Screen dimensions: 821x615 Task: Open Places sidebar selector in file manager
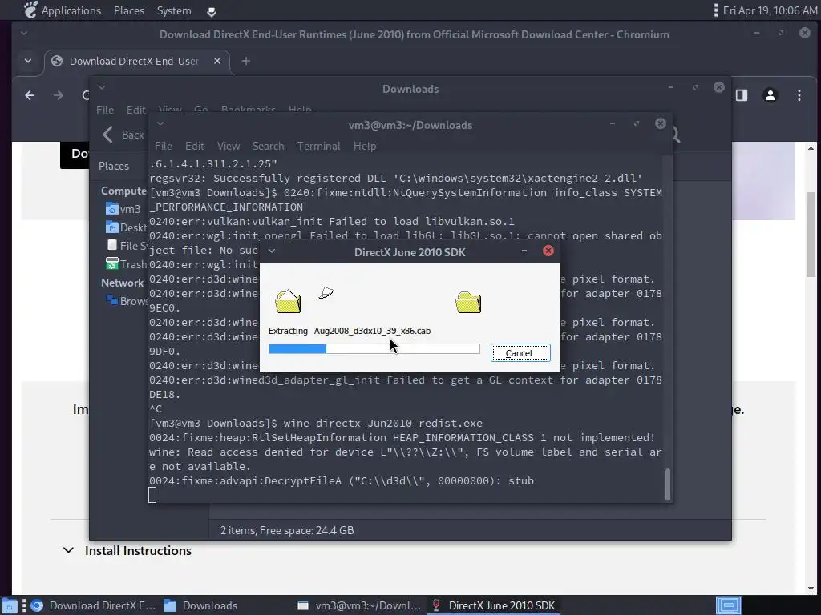coord(114,166)
